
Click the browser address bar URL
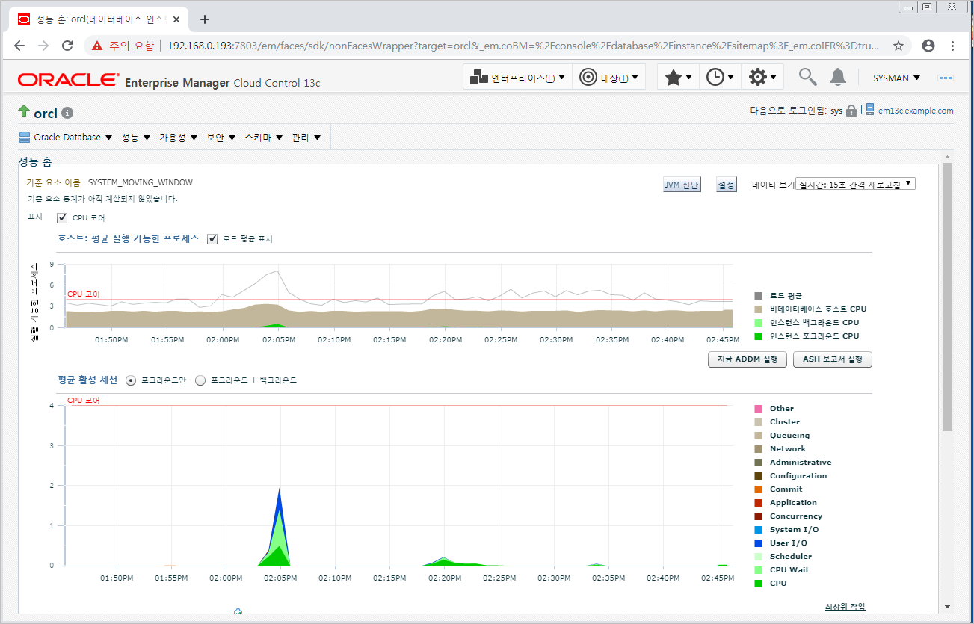[523, 46]
